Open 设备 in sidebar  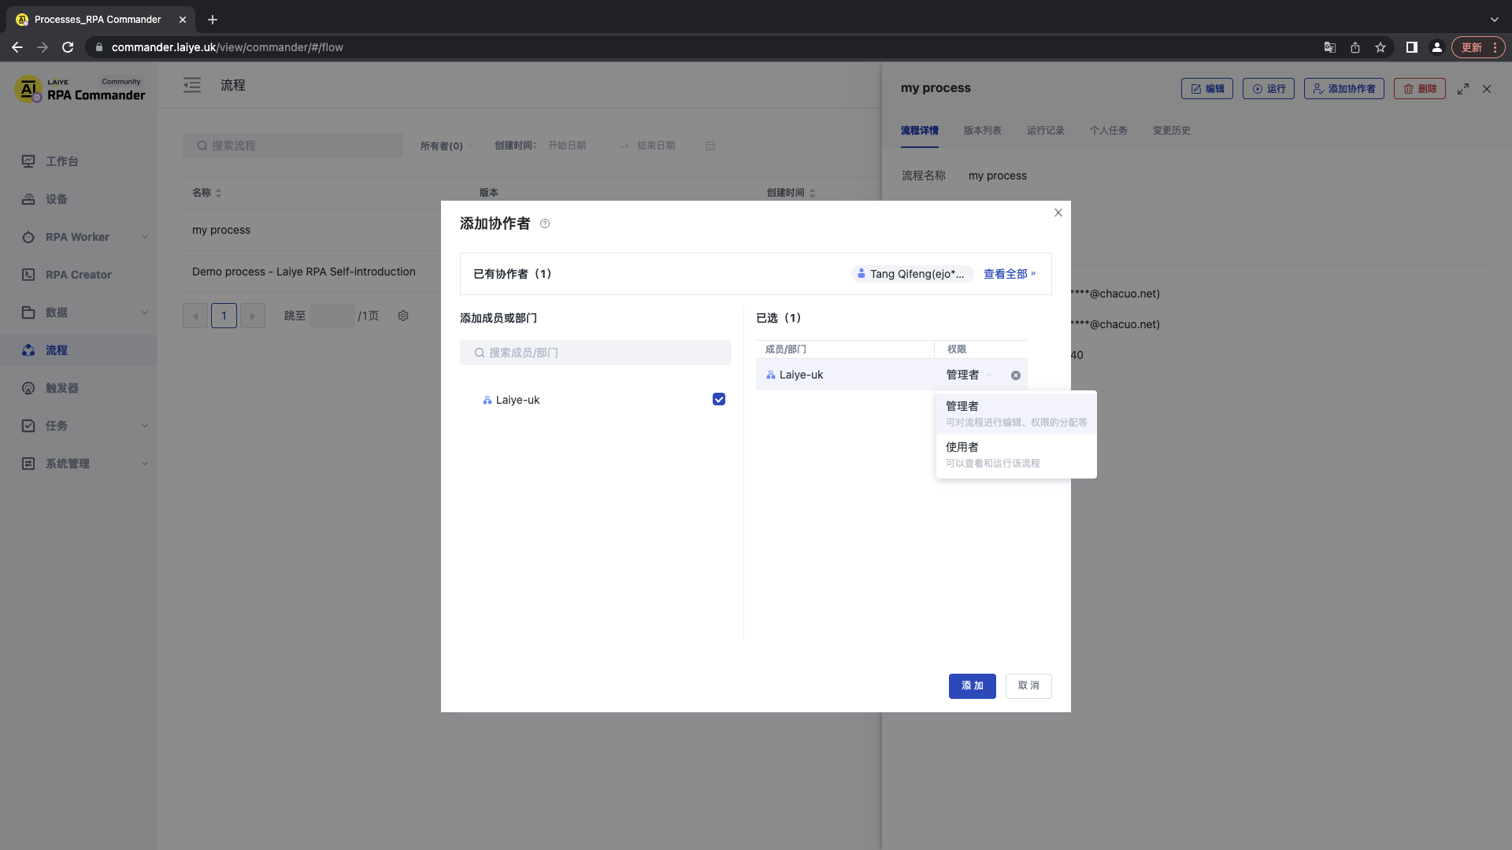point(79,200)
